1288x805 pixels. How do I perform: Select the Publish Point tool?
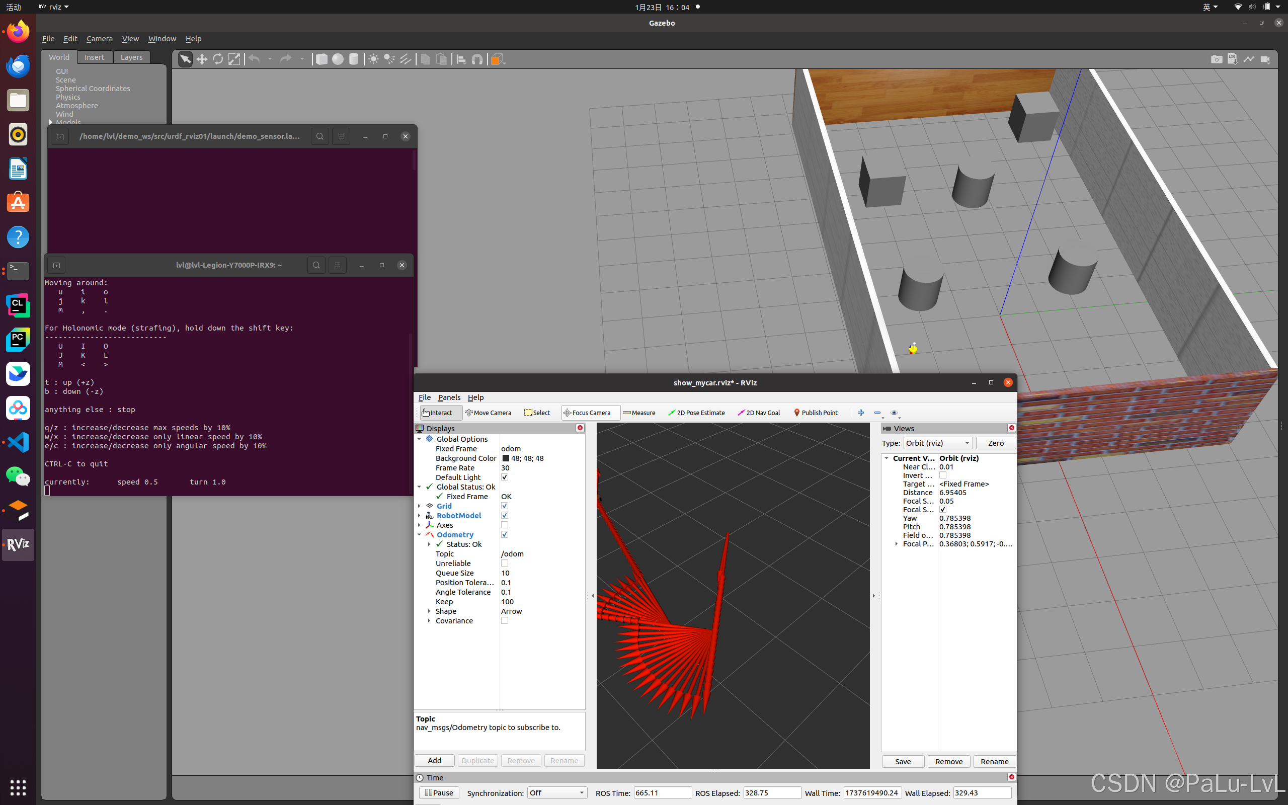click(816, 413)
